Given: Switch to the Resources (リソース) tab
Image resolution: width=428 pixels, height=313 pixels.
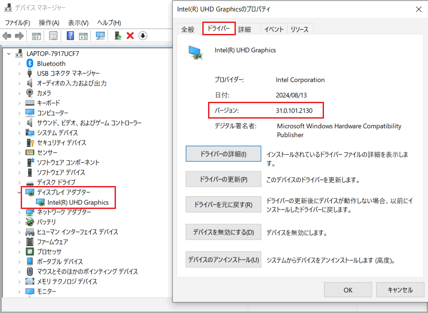Looking at the screenshot, I should (x=300, y=29).
